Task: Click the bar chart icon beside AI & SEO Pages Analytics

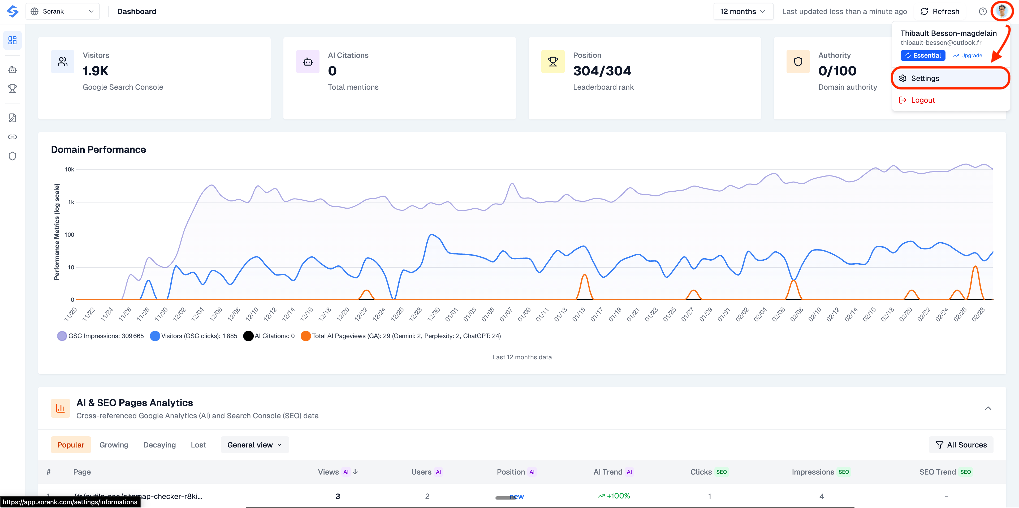Action: 60,408
